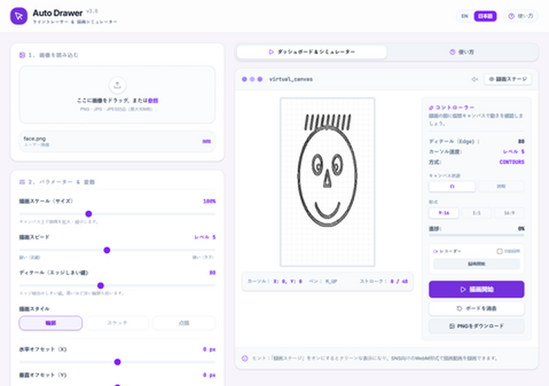
Task: Click the info icon next to the hint text
Action: 245,358
